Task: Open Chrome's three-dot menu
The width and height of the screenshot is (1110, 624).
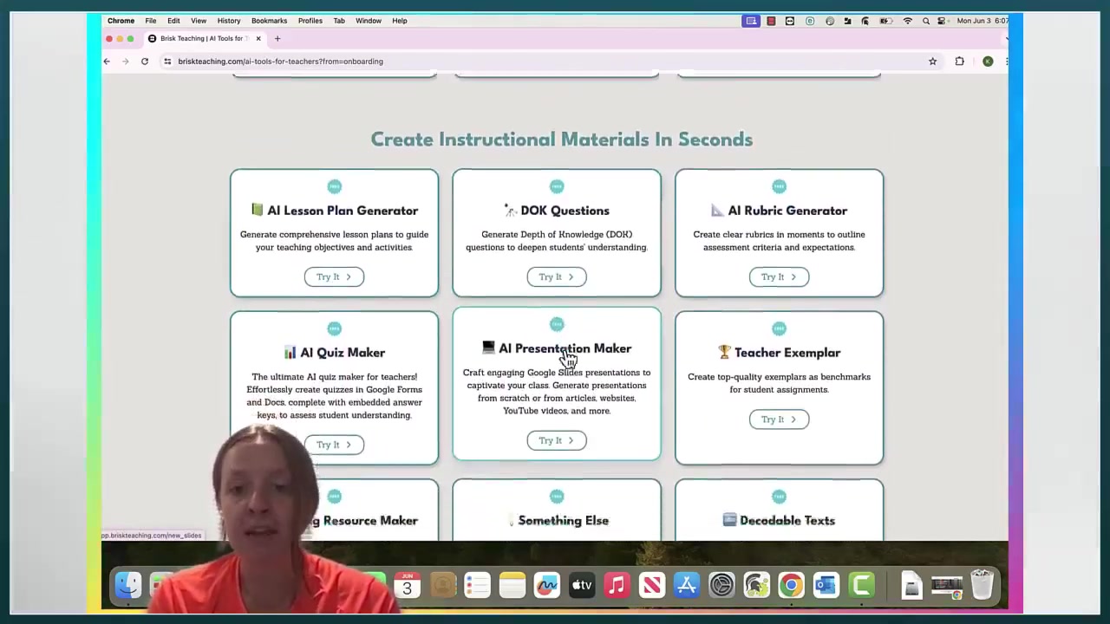Action: pyautogui.click(x=1008, y=61)
